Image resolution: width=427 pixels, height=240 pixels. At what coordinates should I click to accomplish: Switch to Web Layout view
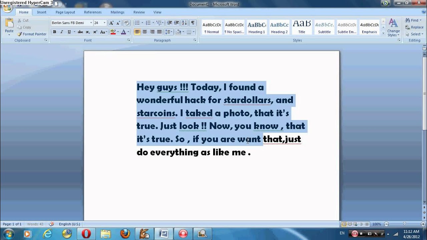click(356, 224)
